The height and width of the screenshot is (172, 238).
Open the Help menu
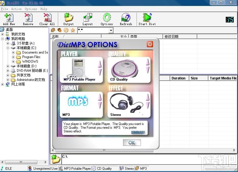pyautogui.click(x=44, y=9)
